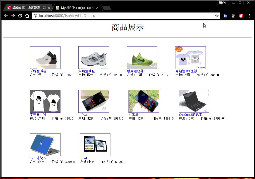Click the green Nike shoe image
The height and width of the screenshot is (179, 255).
[x=142, y=58]
